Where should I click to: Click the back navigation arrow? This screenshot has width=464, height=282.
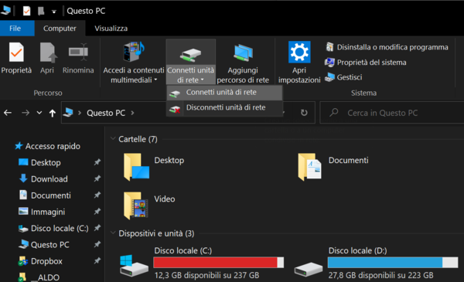(8, 113)
